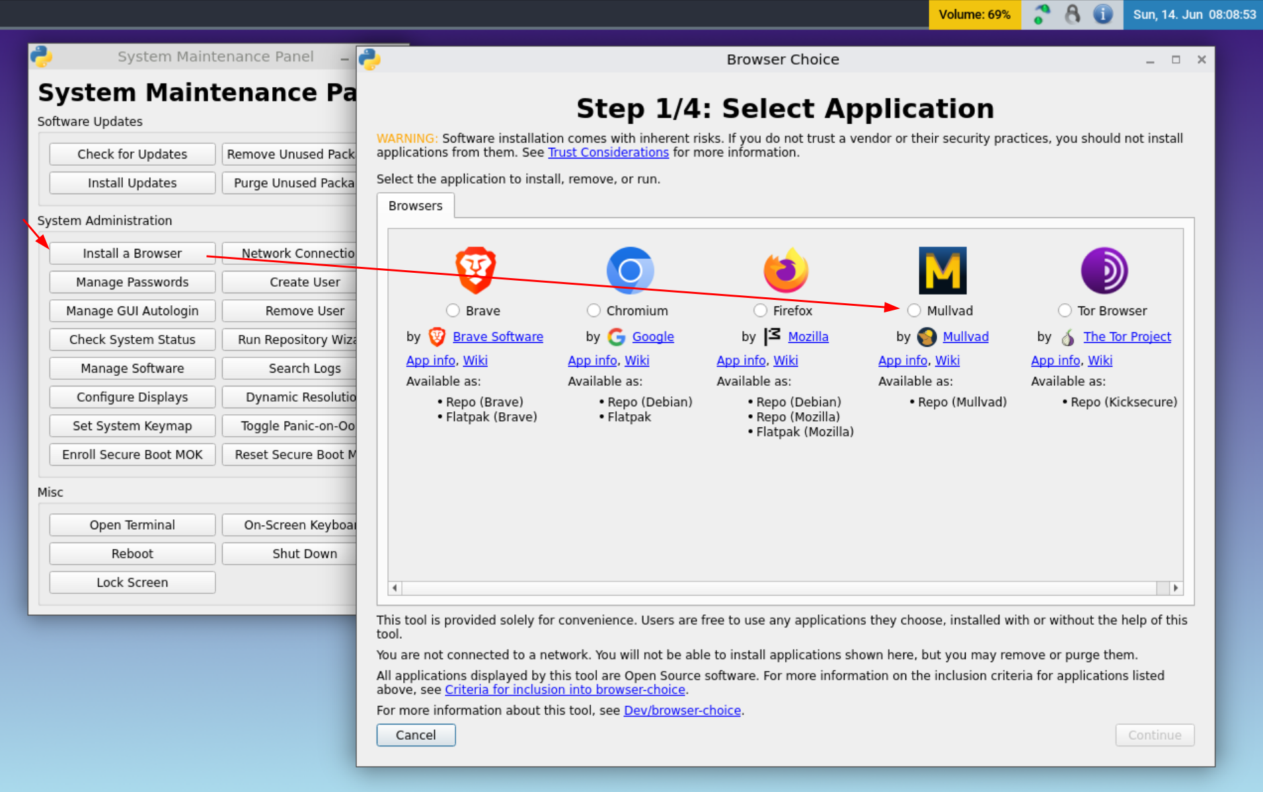The height and width of the screenshot is (792, 1263).
Task: Click the Mullvad vendor mole icon
Action: [x=927, y=337]
